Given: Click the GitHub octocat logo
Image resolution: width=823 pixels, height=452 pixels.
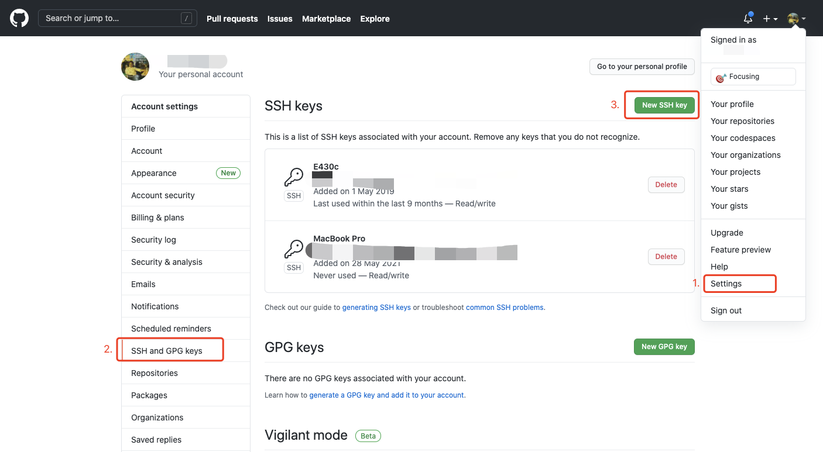Looking at the screenshot, I should (x=19, y=18).
